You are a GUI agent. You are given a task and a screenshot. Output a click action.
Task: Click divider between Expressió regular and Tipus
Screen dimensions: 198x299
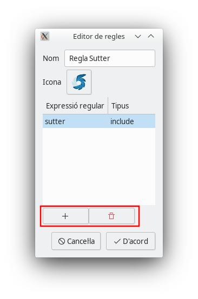pos(108,106)
